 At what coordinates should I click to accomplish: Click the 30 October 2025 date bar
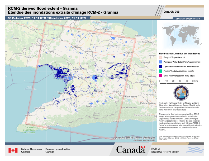pyautogui.click(x=47, y=18)
